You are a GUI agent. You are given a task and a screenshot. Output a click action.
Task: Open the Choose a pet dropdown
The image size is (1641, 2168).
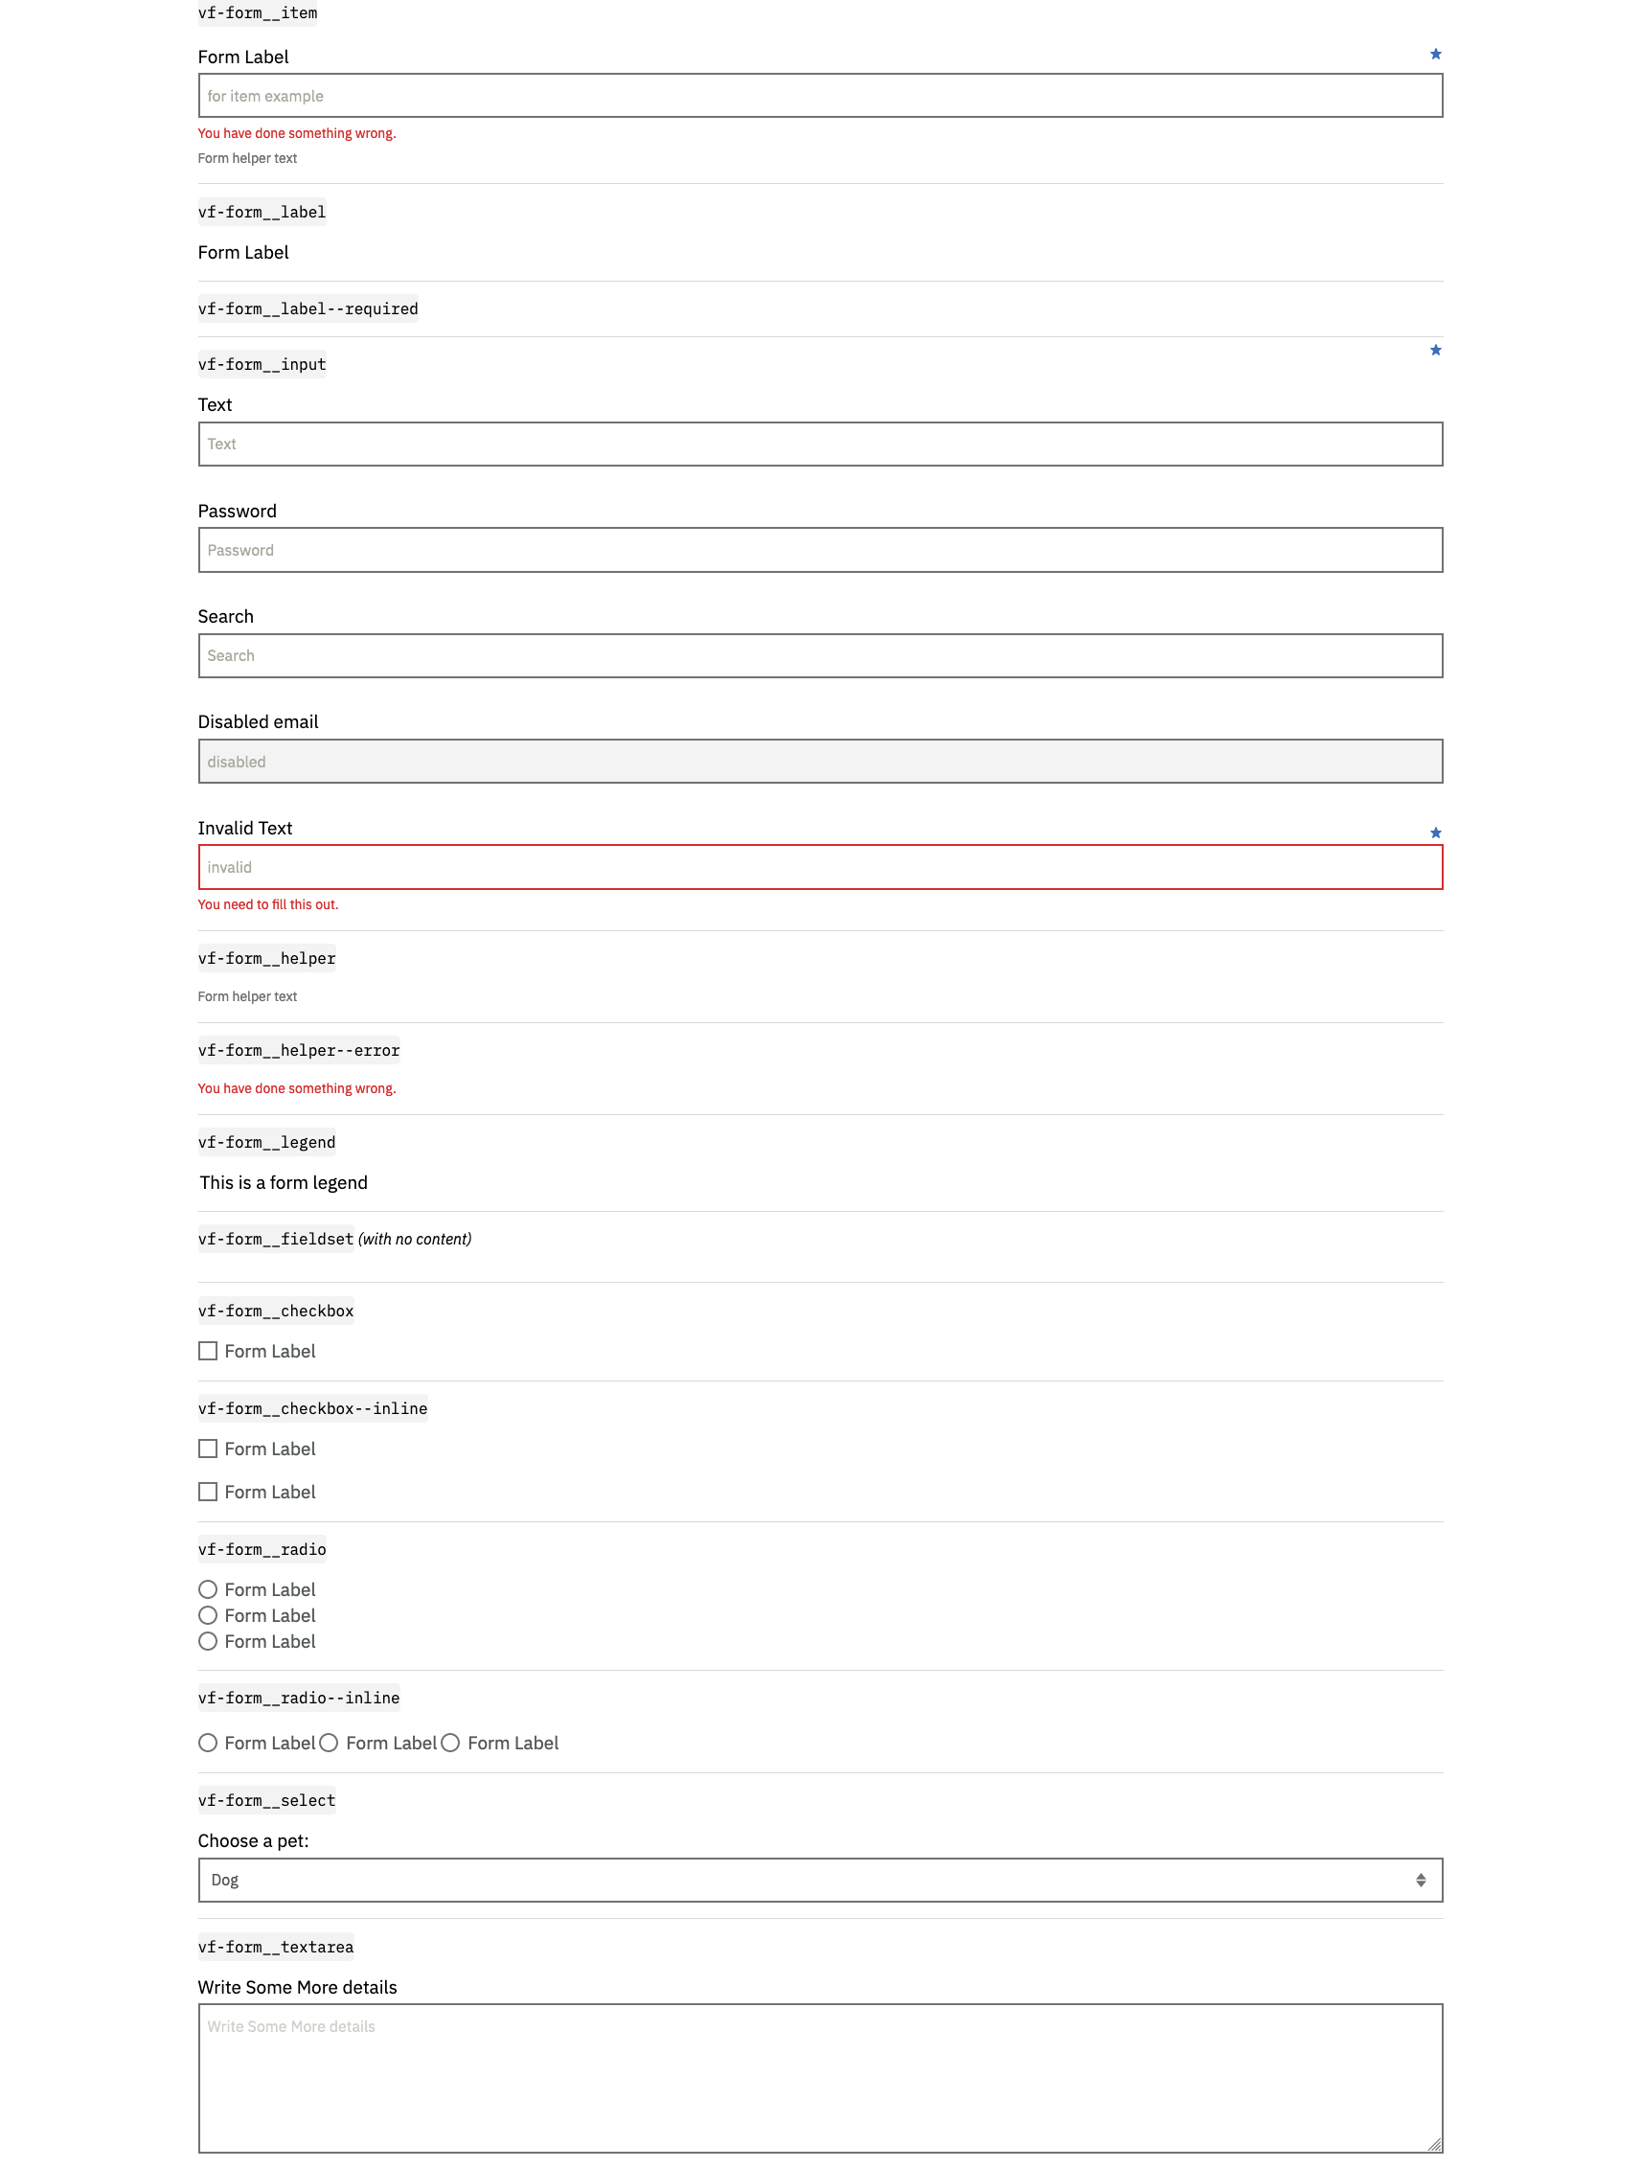click(x=820, y=1879)
